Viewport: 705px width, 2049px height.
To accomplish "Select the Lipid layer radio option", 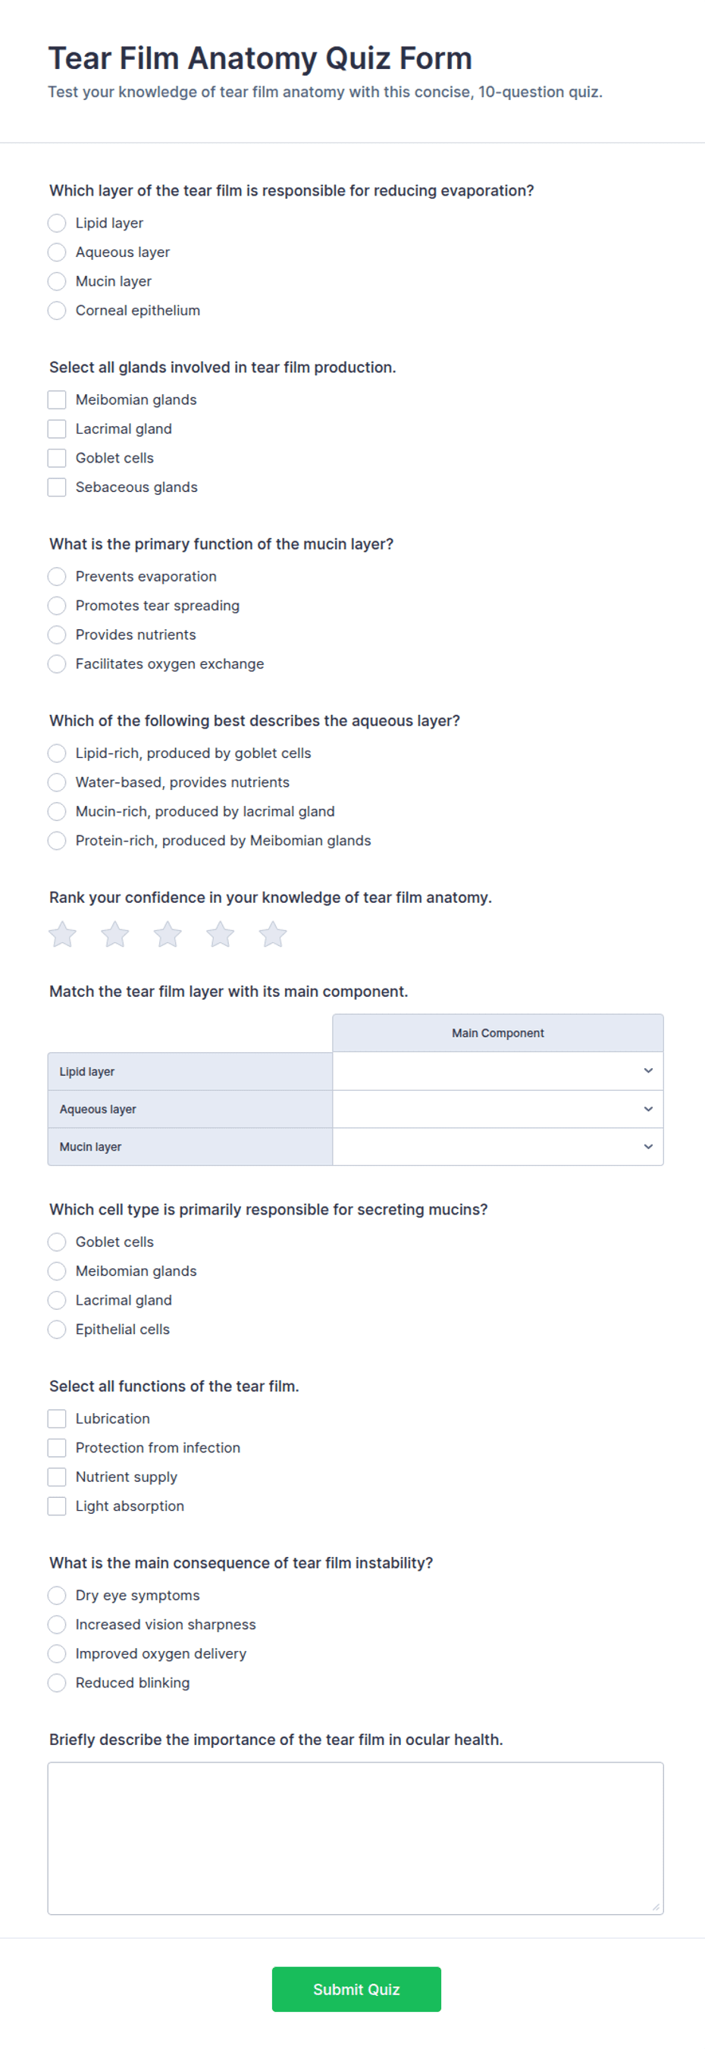I will tap(57, 223).
